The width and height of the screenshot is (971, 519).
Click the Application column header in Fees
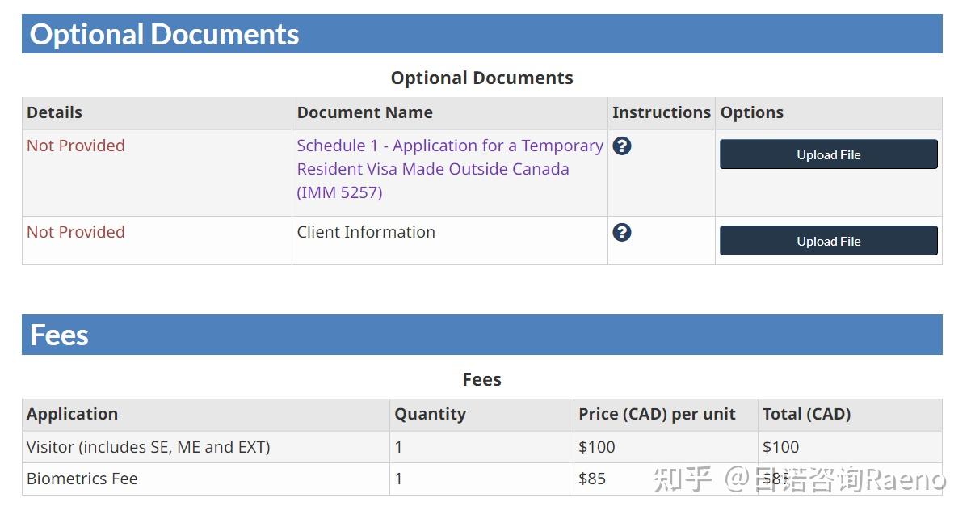pyautogui.click(x=72, y=415)
